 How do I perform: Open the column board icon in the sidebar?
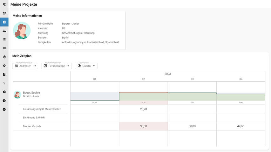tap(4, 48)
